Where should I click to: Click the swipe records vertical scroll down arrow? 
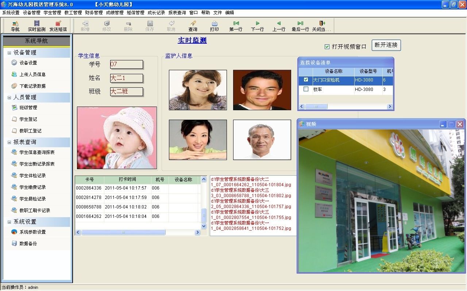[204, 226]
